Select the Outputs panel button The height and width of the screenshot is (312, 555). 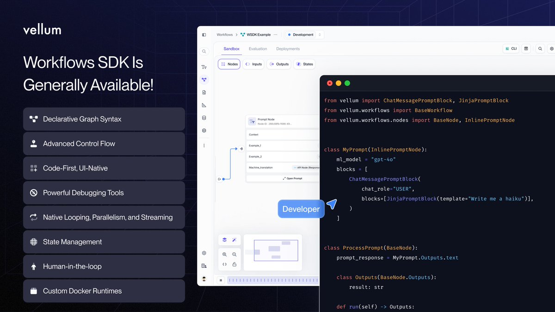pos(278,64)
